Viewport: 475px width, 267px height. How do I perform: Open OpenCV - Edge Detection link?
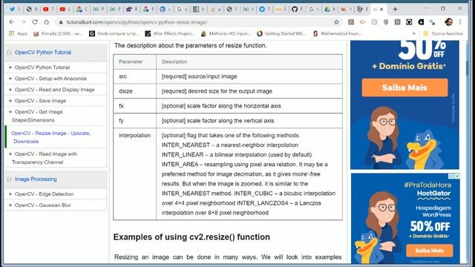(44, 194)
